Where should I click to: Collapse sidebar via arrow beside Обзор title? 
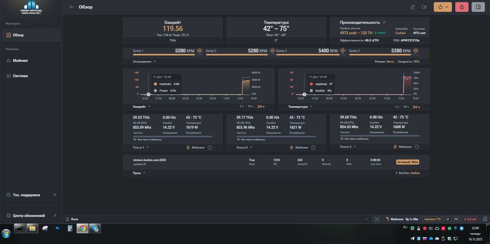click(72, 7)
